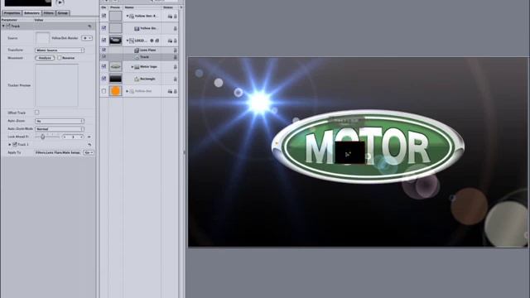Toggle the Track 1 checkbox
Viewport: 530px width, 298px height.
(x=15, y=144)
